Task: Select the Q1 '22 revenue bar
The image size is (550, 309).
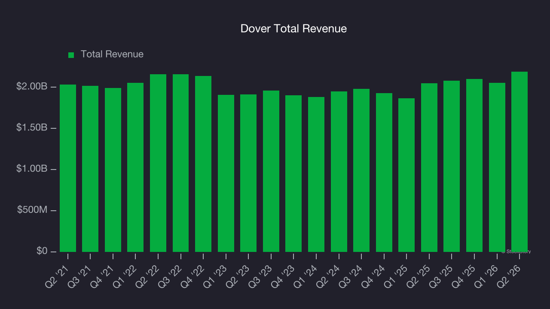Action: (x=135, y=167)
